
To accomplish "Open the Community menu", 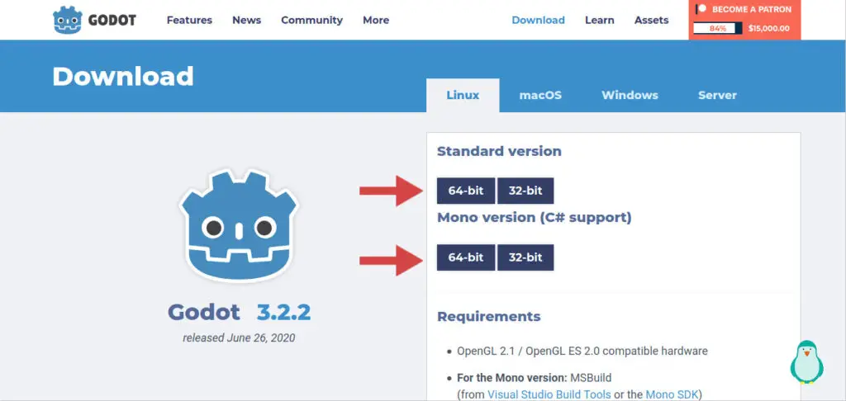I will (311, 20).
